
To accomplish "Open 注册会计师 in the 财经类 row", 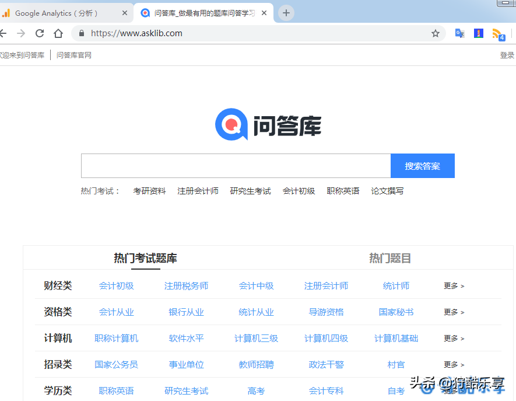I will 326,285.
